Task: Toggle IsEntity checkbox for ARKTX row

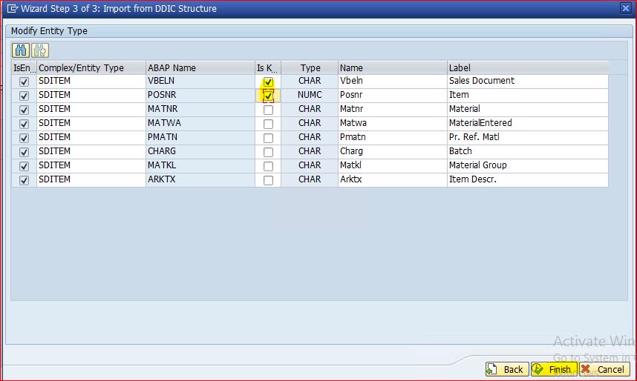Action: 24,180
